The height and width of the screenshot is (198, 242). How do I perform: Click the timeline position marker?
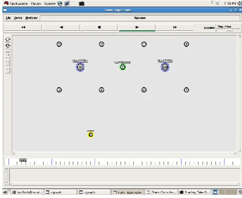[23, 160]
